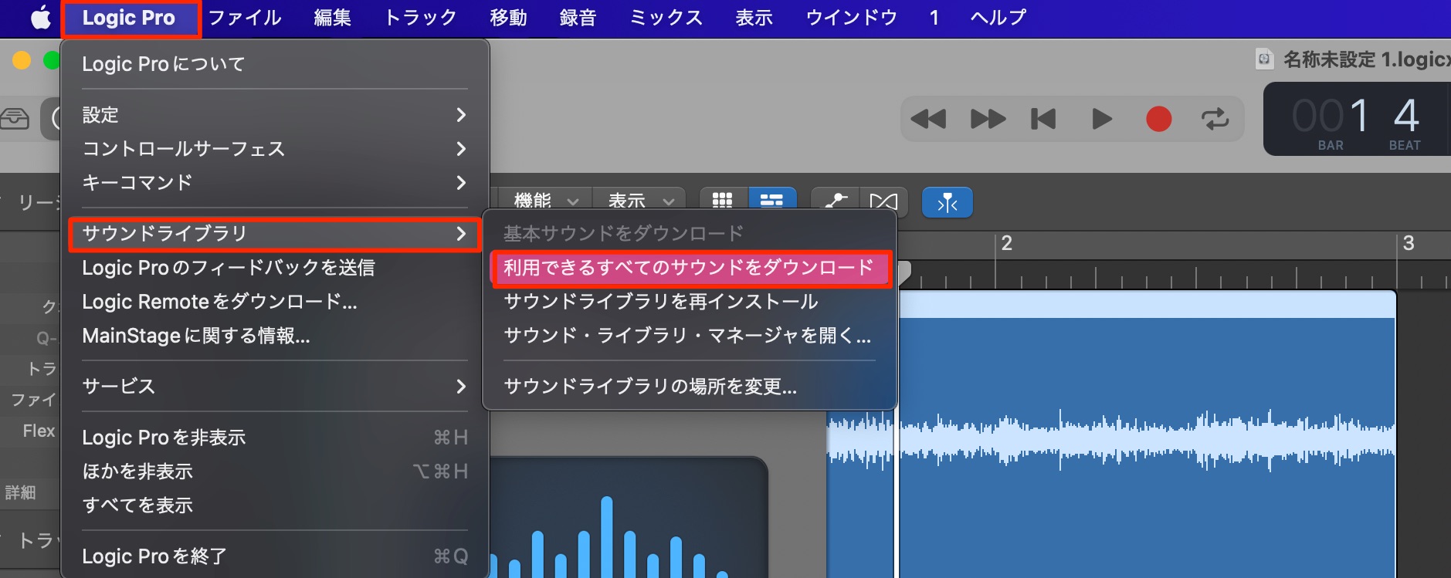Open the library inbox icon
Screen dimensions: 1451x578
15,119
